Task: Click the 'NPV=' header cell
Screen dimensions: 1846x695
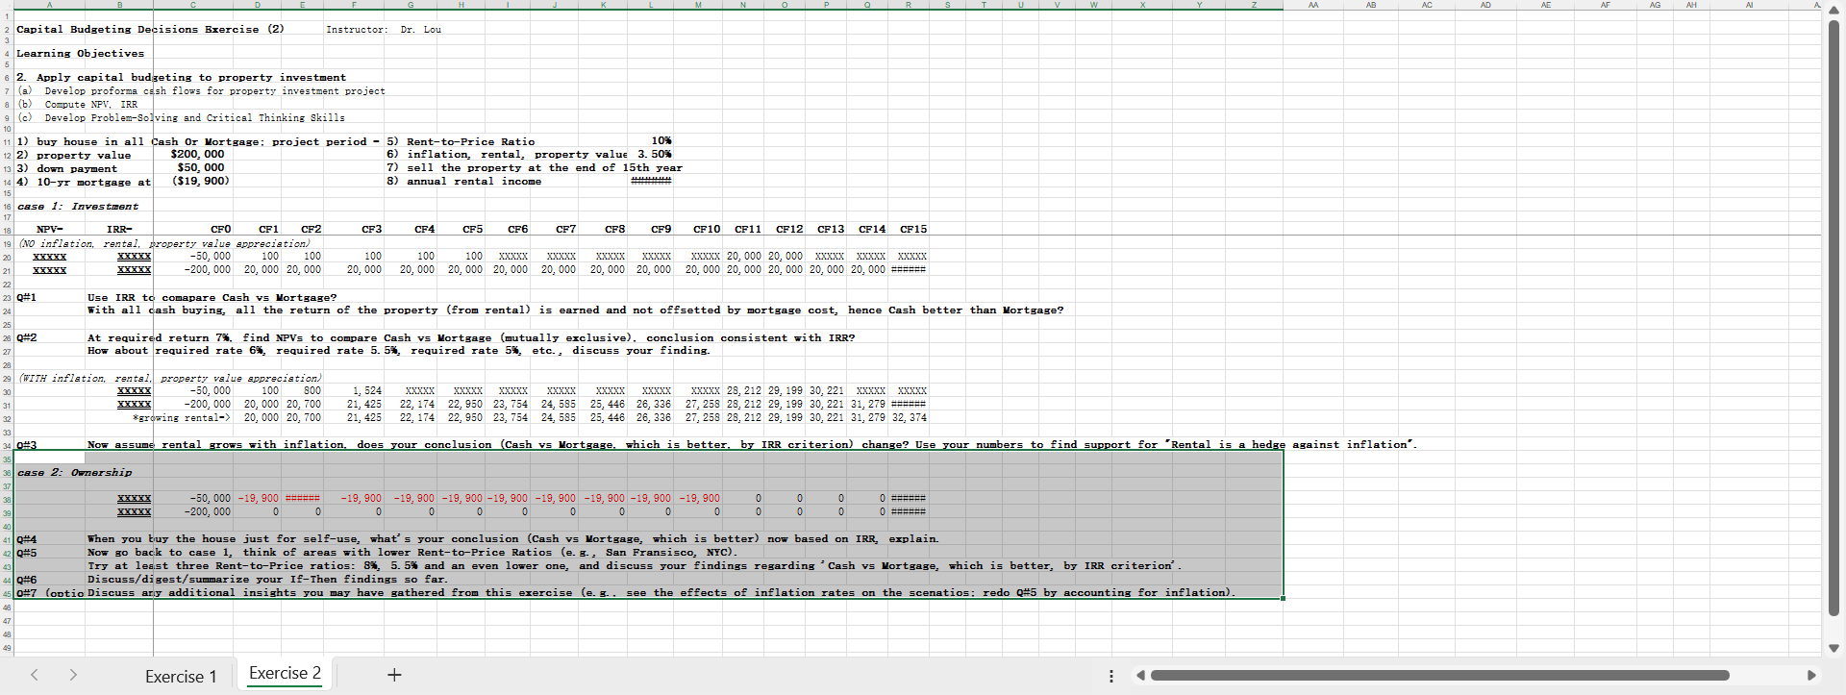Action: (x=49, y=229)
